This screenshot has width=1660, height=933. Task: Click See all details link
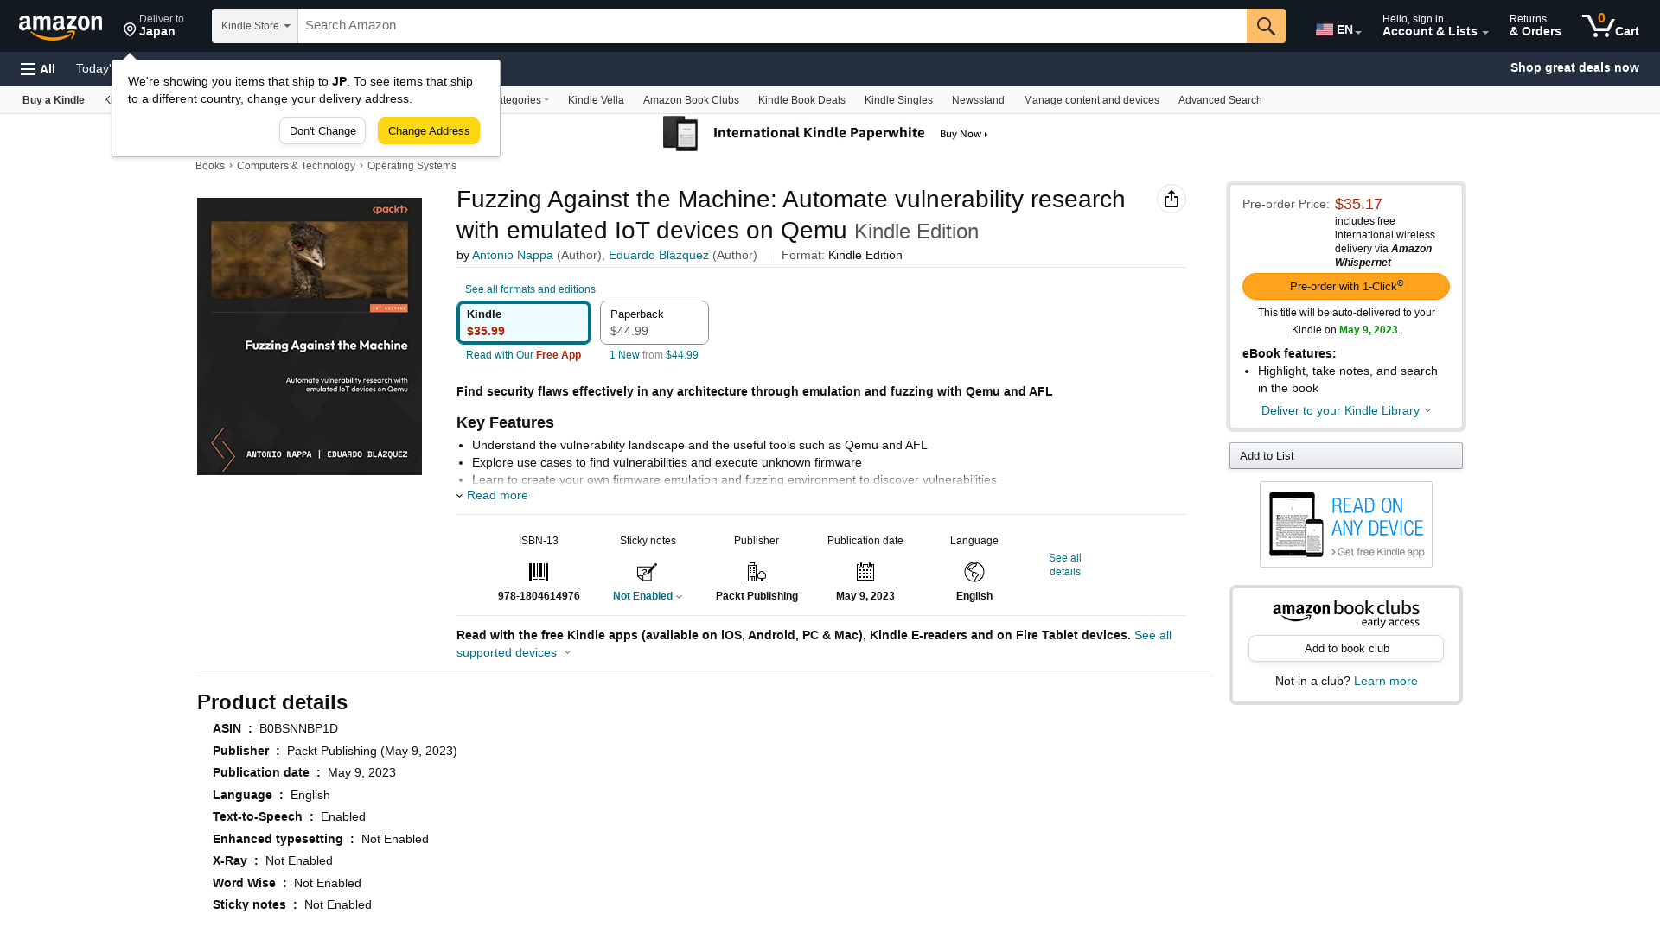coord(1065,565)
